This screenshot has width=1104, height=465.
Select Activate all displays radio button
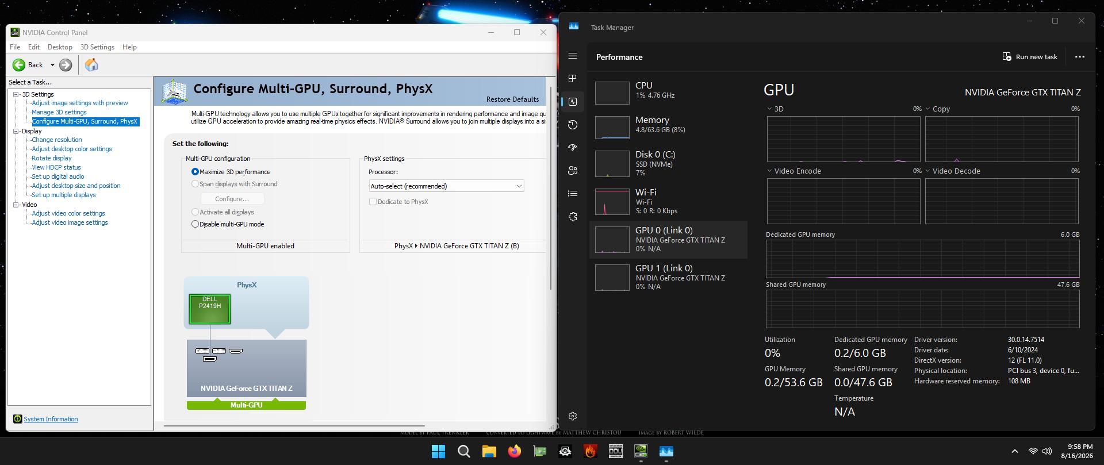(x=195, y=212)
